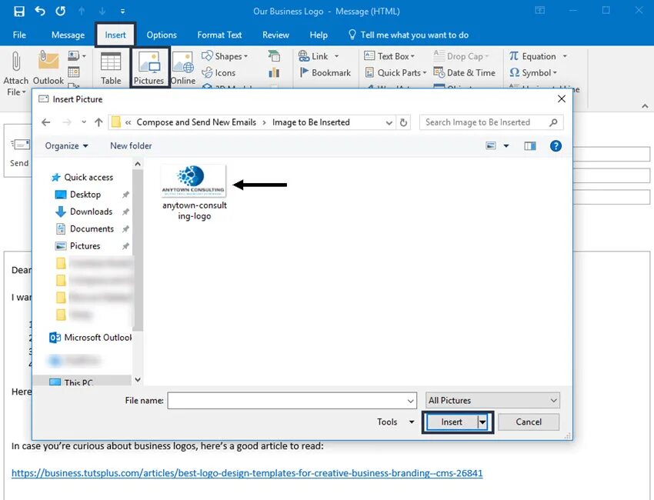Switch to the Message ribbon tab
The height and width of the screenshot is (500, 654).
click(x=68, y=35)
